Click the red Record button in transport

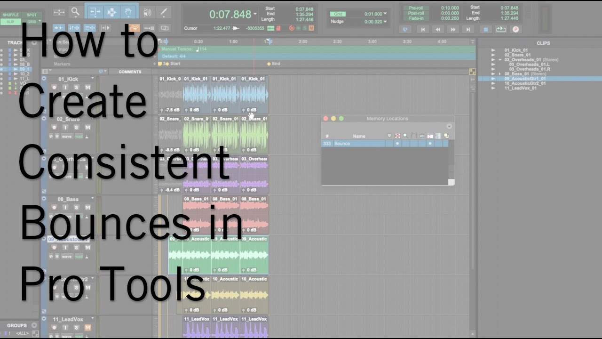[x=515, y=29]
